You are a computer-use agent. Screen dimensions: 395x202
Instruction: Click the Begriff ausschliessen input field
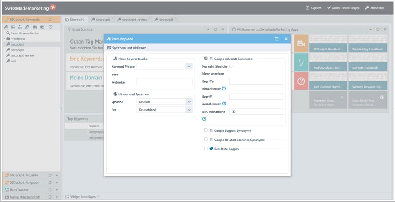pos(256,96)
